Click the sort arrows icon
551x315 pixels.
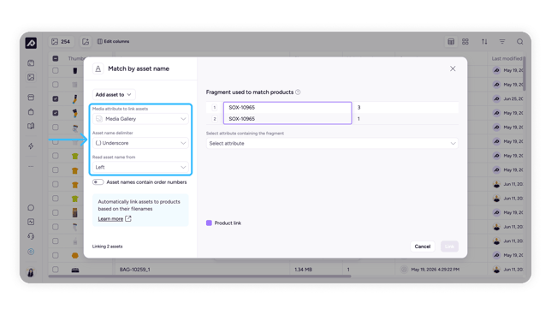click(484, 41)
